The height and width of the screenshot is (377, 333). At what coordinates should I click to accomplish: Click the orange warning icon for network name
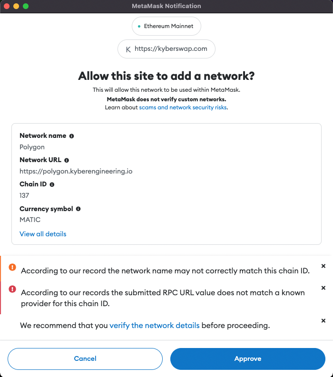click(x=12, y=267)
